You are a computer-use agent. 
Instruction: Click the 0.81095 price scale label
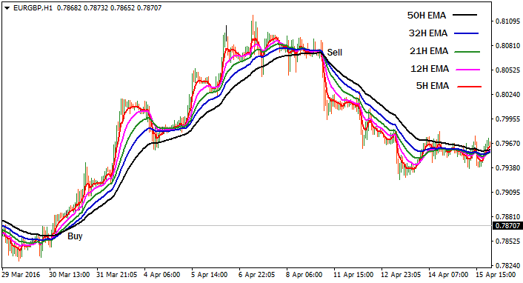pos(507,21)
